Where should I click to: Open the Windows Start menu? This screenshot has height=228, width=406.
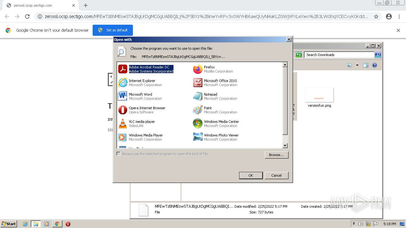point(9,224)
